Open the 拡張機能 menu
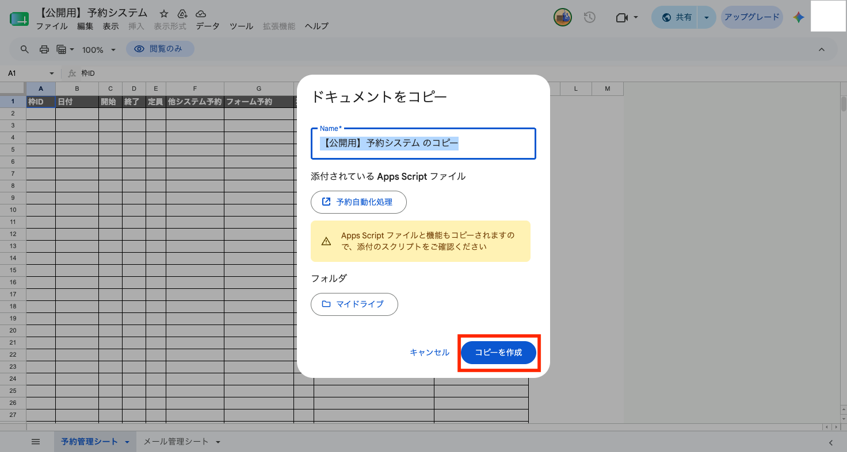Viewport: 847px width, 452px height. pos(279,26)
